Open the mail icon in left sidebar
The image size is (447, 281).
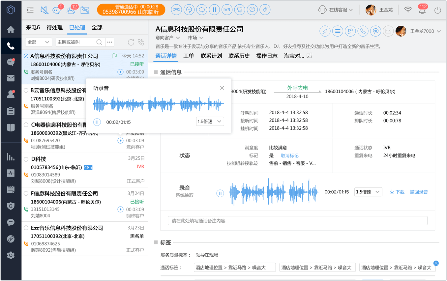click(x=11, y=78)
